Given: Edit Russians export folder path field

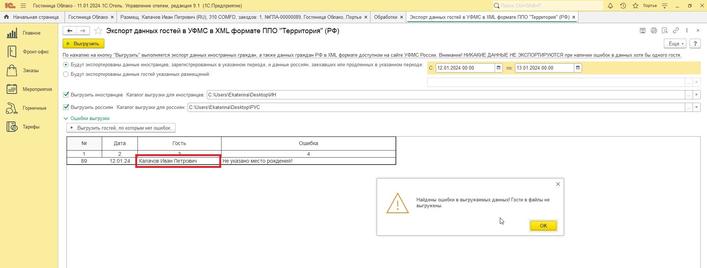Looking at the screenshot, I should 436,107.
